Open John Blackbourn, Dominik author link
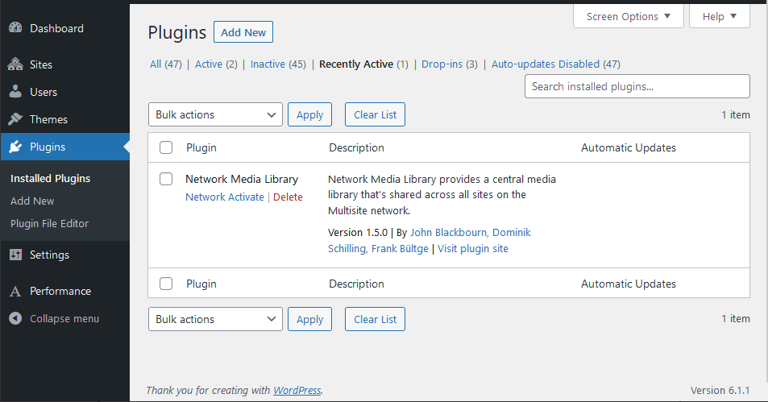The height and width of the screenshot is (402, 768). point(470,233)
